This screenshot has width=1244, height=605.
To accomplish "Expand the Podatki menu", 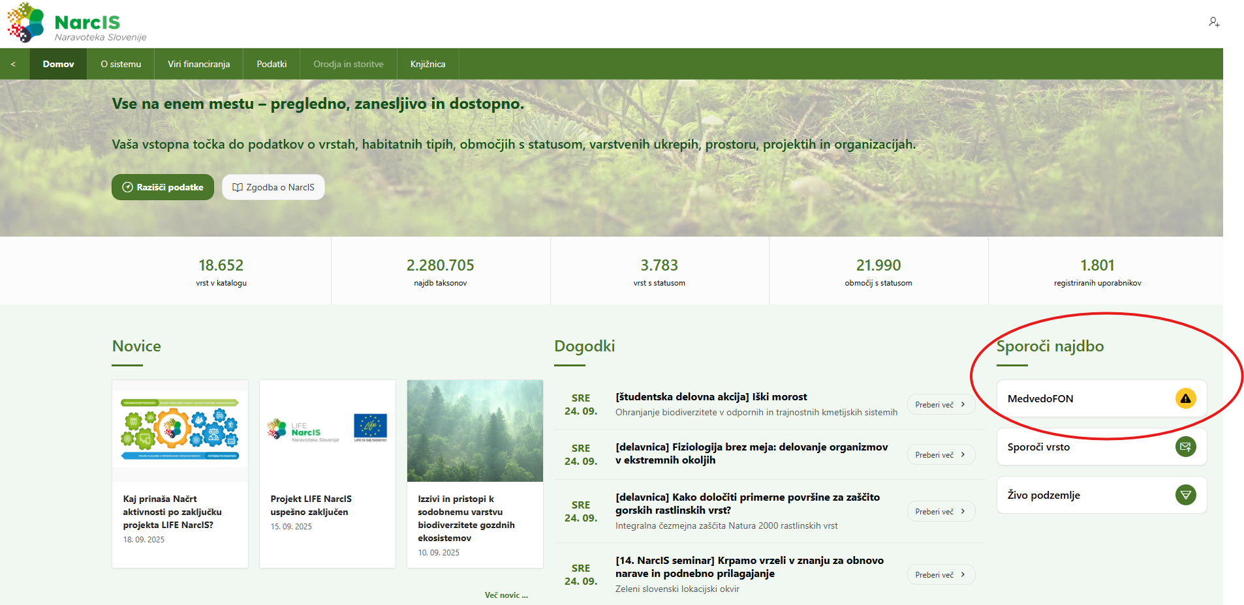I will point(272,64).
